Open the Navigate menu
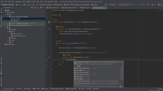 18,2
